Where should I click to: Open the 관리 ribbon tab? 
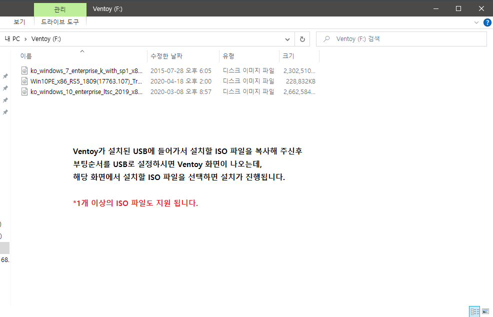(x=60, y=9)
